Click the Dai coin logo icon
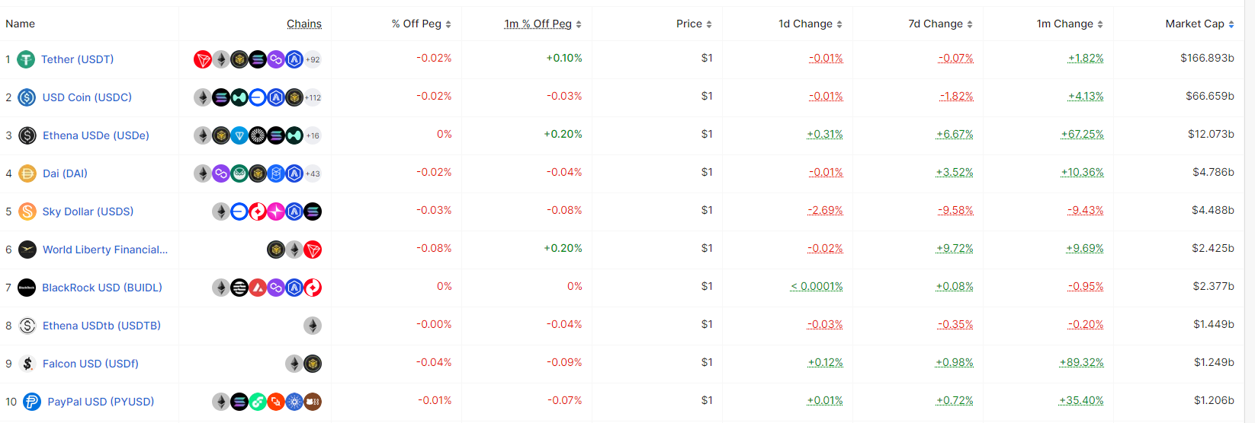The image size is (1255, 423). [27, 173]
